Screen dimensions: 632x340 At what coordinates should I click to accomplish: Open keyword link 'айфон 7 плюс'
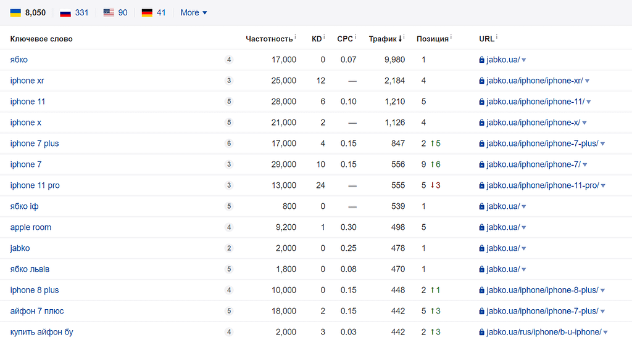[36, 310]
